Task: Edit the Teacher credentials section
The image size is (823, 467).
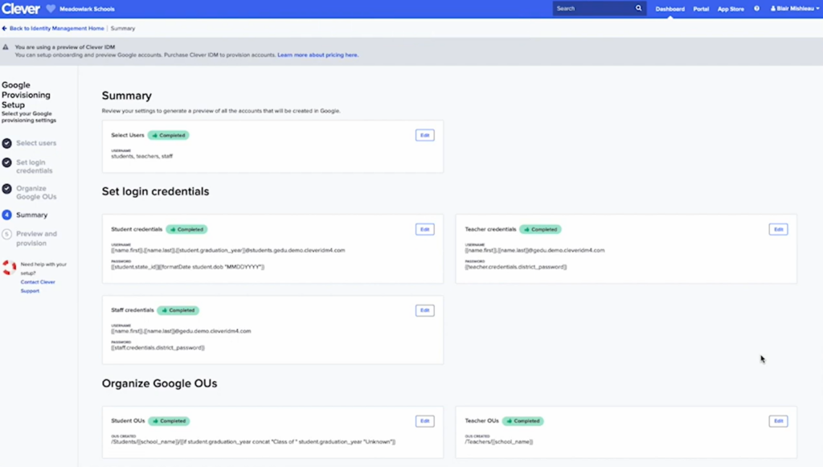Action: tap(777, 229)
